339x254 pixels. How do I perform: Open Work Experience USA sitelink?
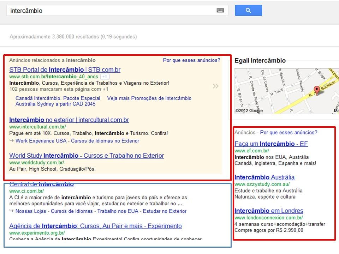pyautogui.click(x=41, y=141)
